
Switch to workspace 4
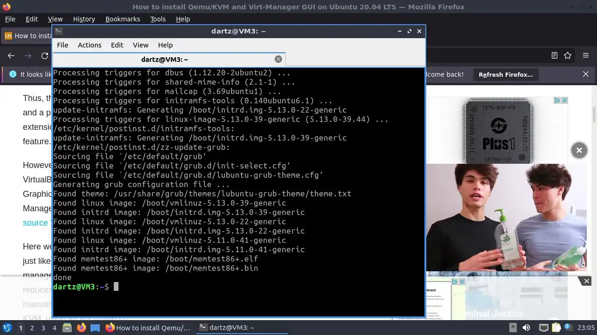click(55, 328)
